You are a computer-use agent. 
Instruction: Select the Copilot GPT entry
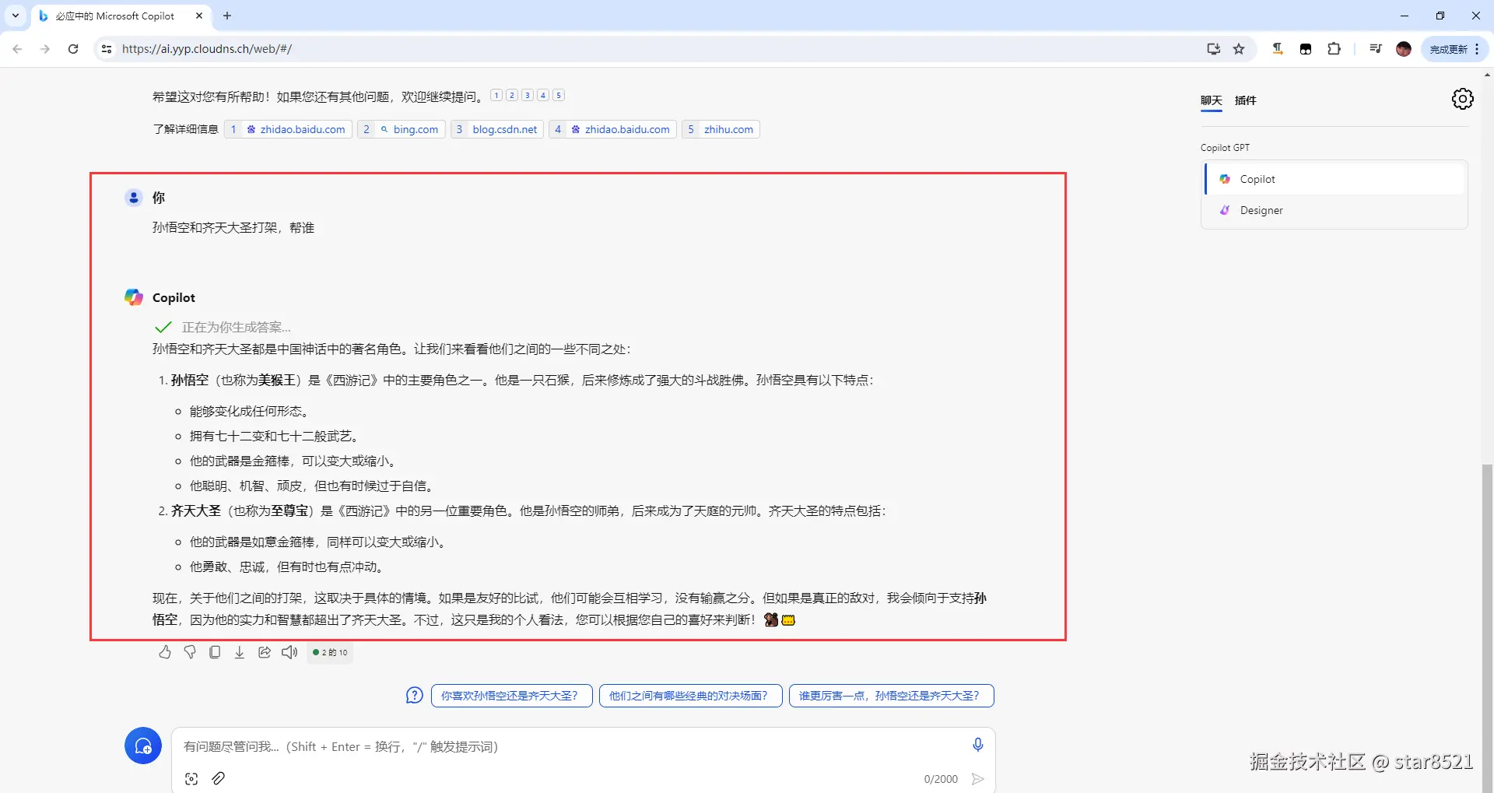(x=1335, y=179)
